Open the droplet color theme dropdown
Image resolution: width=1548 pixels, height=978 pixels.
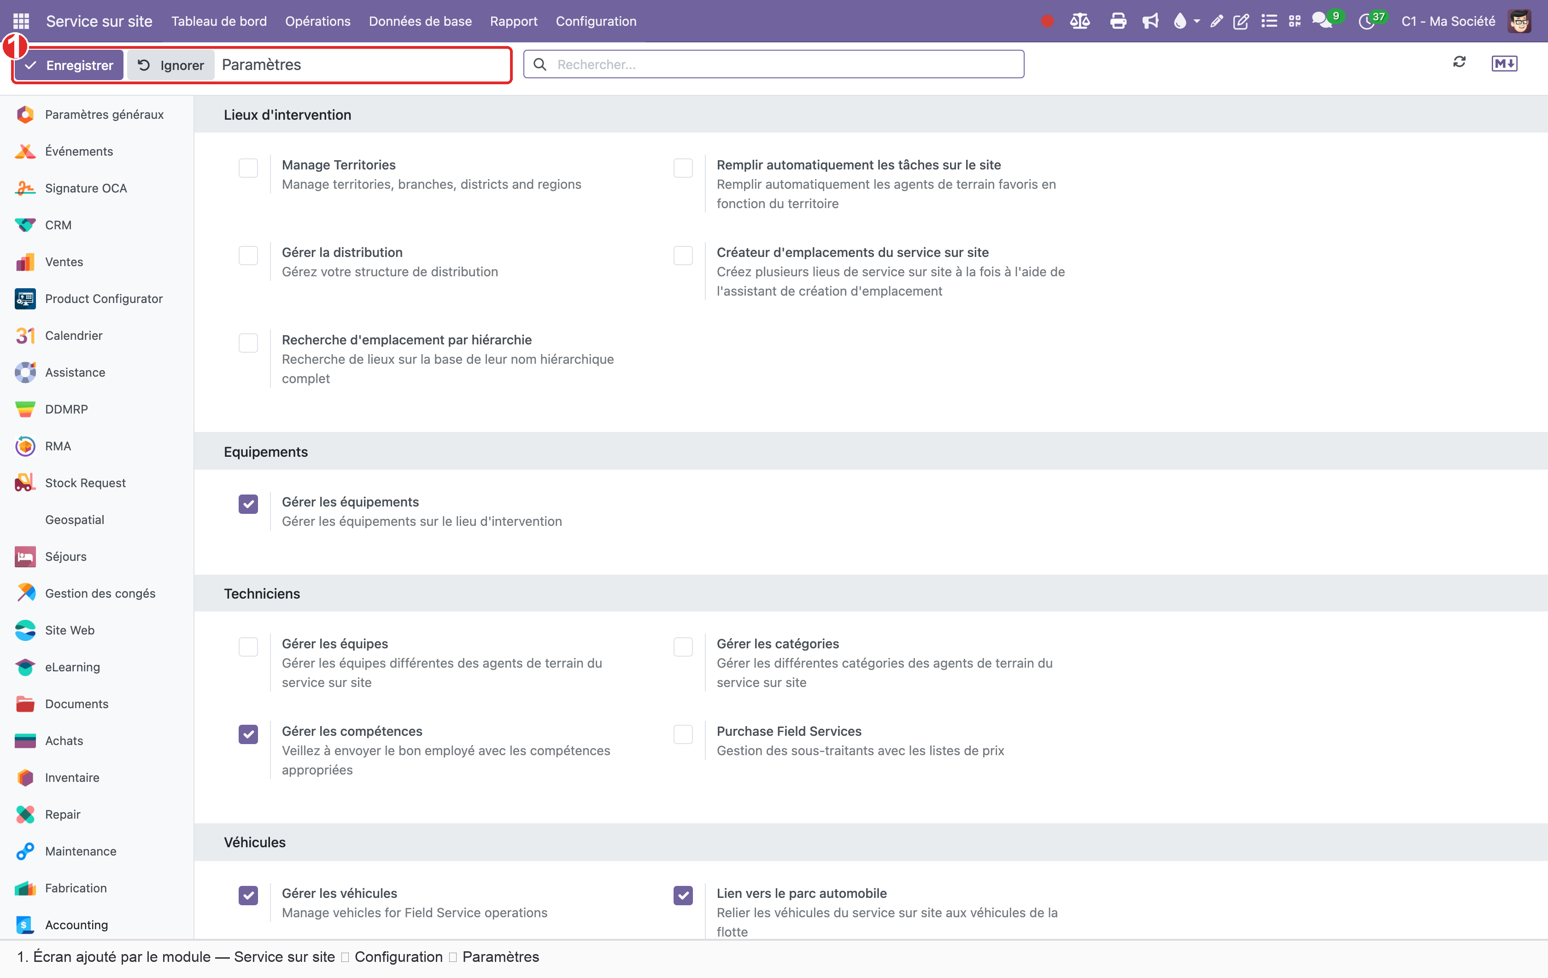coord(1186,21)
